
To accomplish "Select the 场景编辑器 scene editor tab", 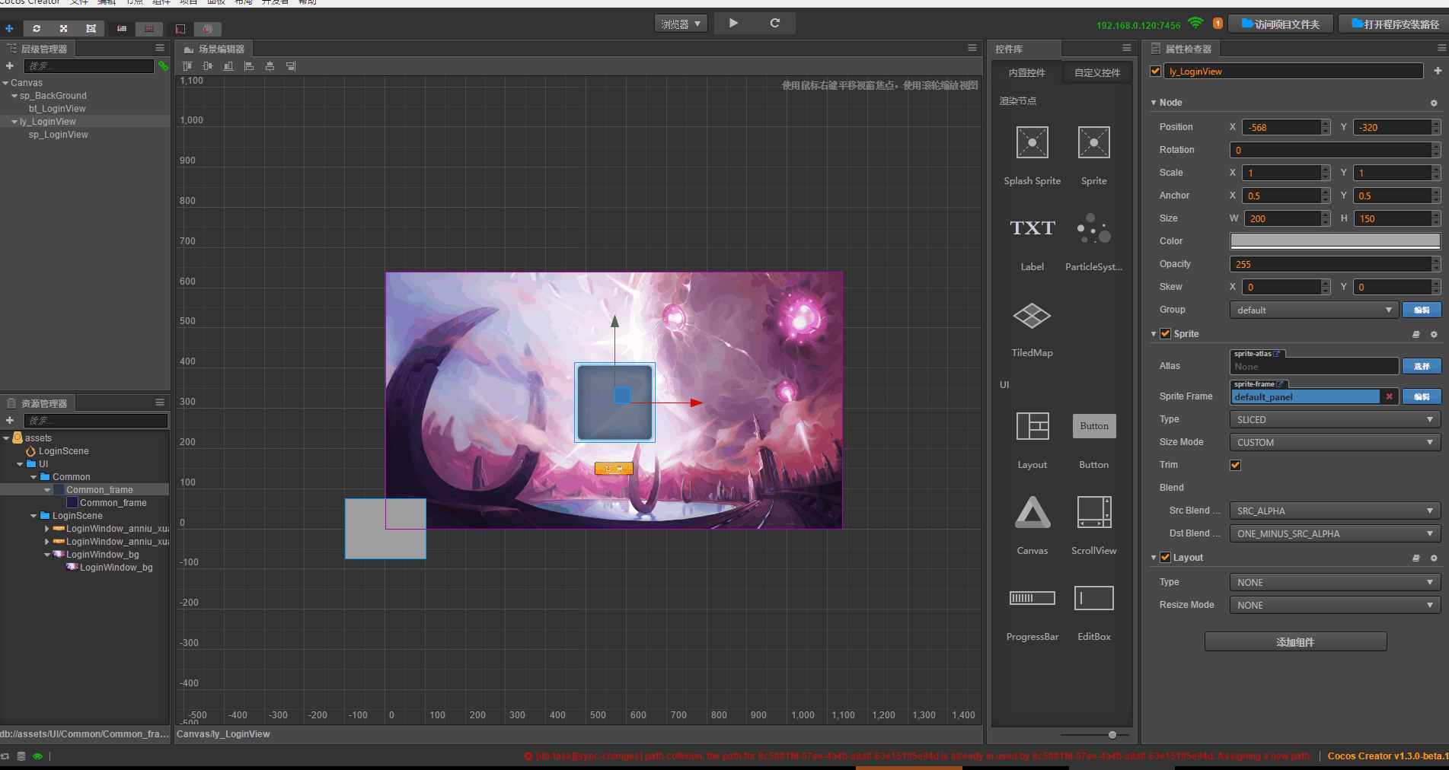I will [215, 49].
